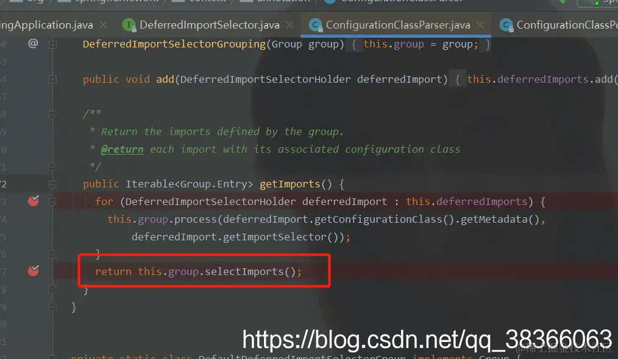The width and height of the screenshot is (618, 359).
Task: Click the selectImports call
Action: point(244,271)
